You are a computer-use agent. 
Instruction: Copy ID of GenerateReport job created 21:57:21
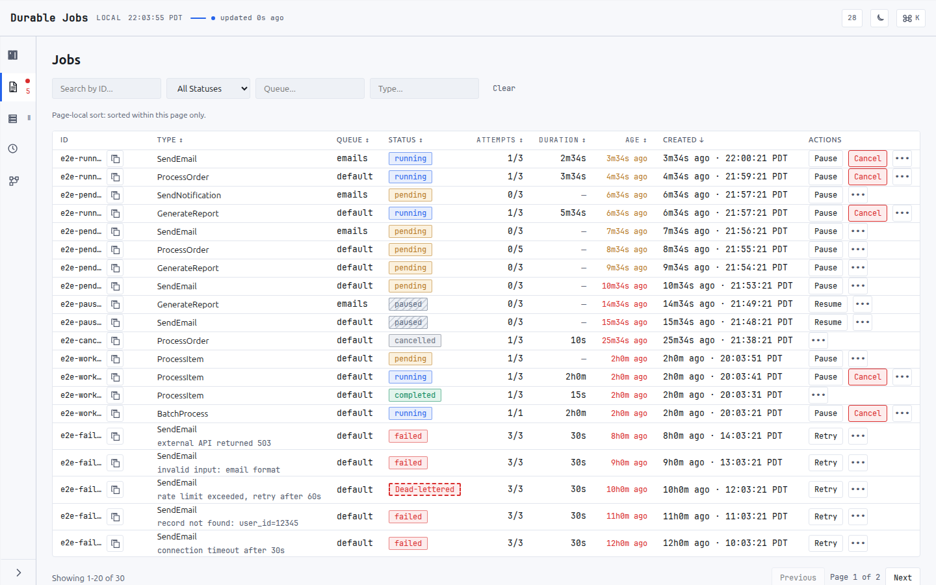click(x=115, y=213)
